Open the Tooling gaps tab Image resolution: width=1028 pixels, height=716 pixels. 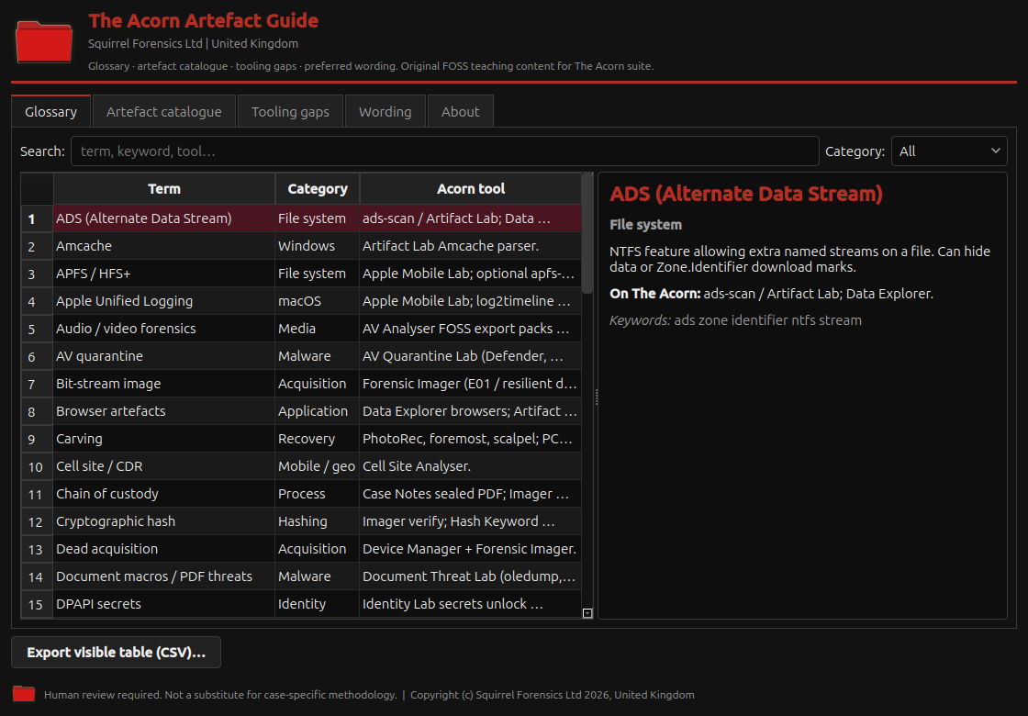pyautogui.click(x=290, y=111)
